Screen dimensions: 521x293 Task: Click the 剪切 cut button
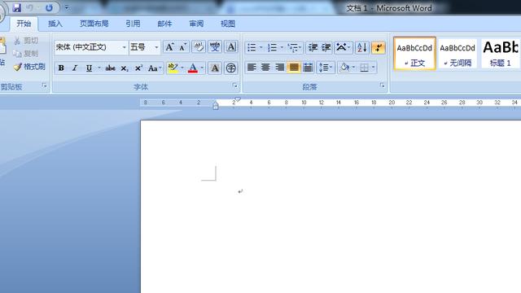tap(26, 41)
